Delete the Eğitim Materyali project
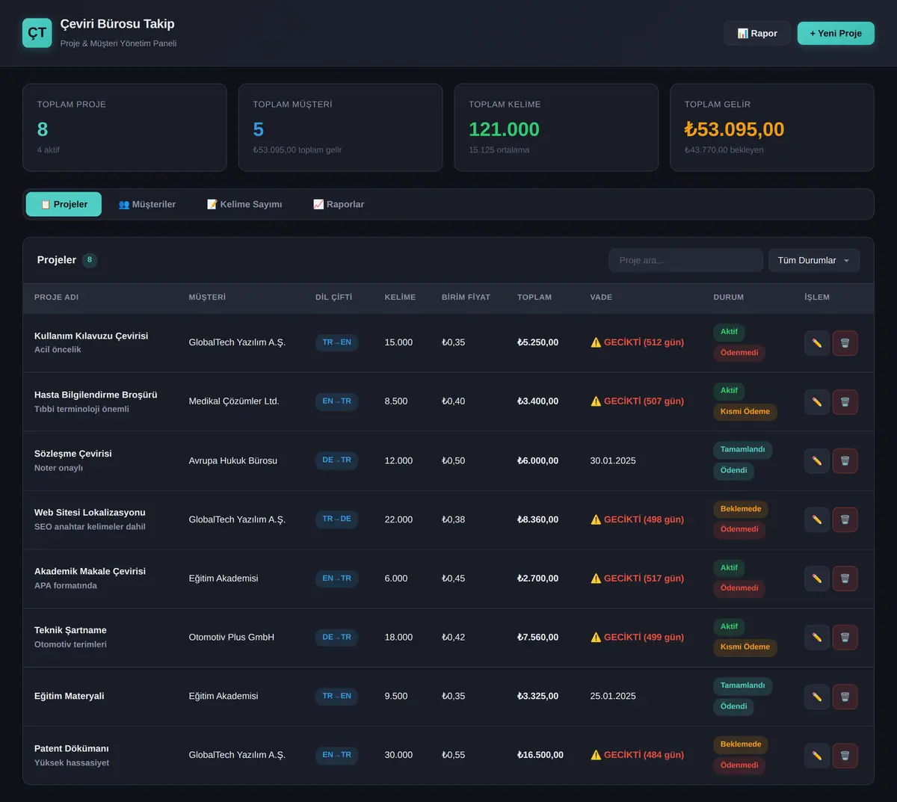Viewport: 897px width, 802px height. tap(845, 697)
